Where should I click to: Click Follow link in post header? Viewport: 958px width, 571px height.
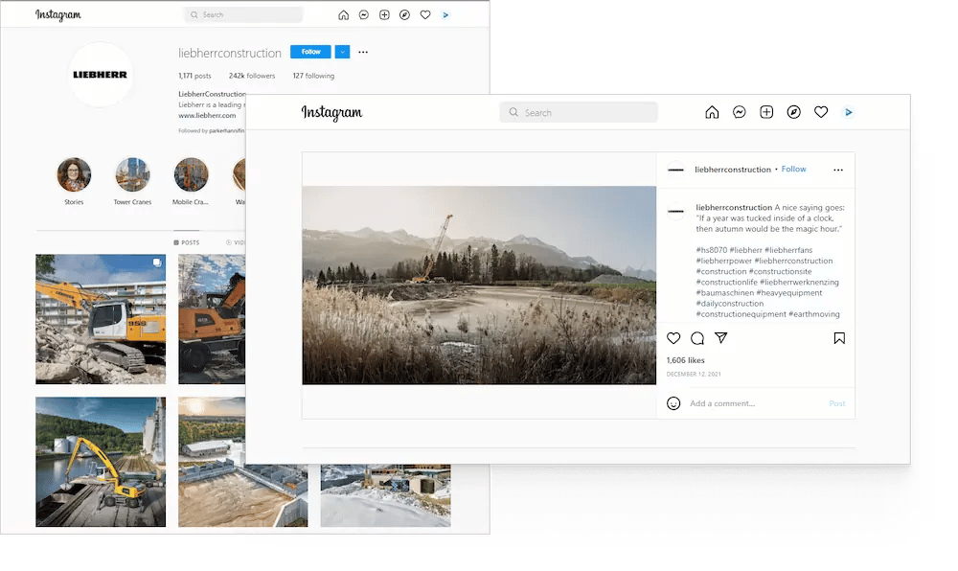[x=793, y=170]
